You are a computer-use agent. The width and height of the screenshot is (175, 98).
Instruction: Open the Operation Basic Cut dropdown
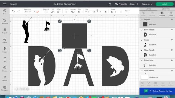(x=30, y=12)
